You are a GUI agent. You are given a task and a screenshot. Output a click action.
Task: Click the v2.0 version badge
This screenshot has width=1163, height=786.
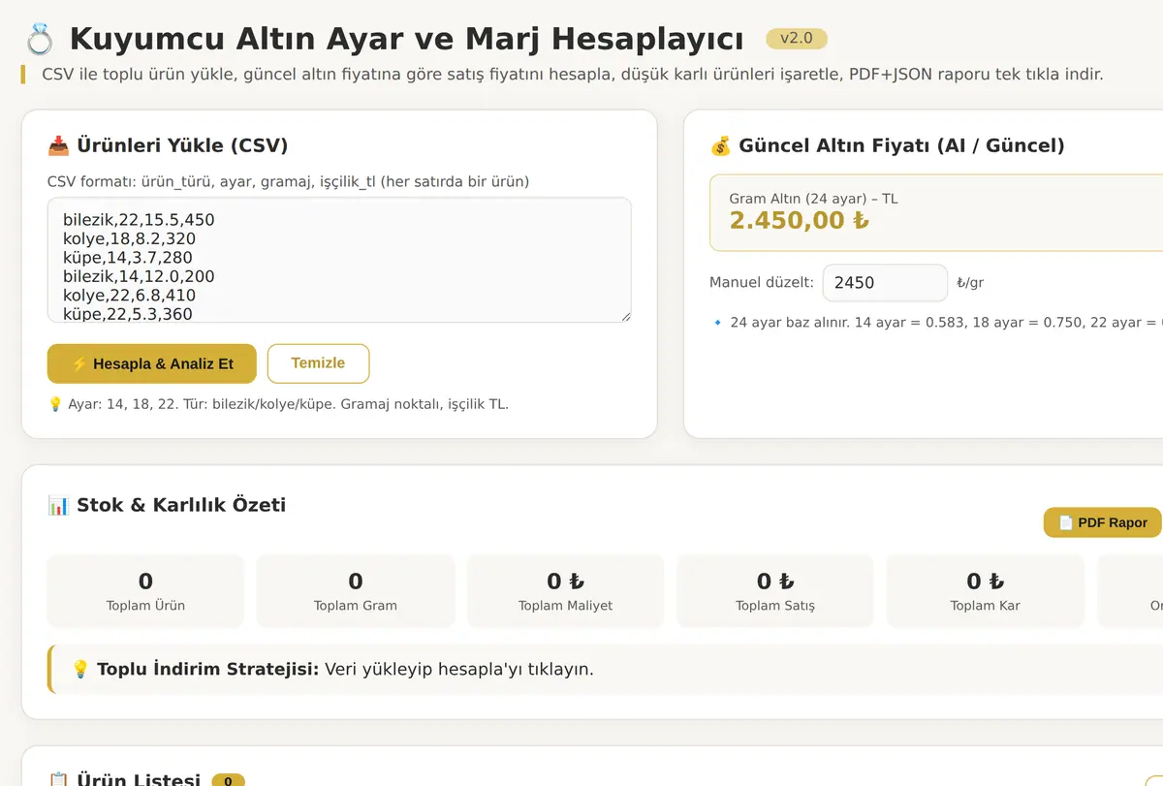pos(797,39)
